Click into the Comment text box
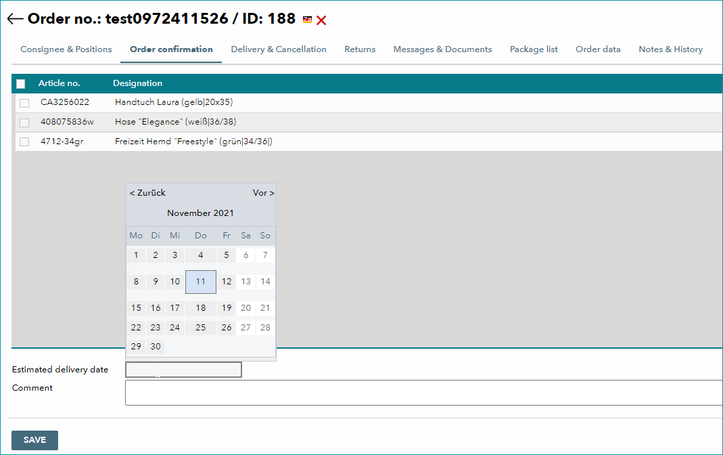Image resolution: width=723 pixels, height=455 pixels. tap(424, 393)
